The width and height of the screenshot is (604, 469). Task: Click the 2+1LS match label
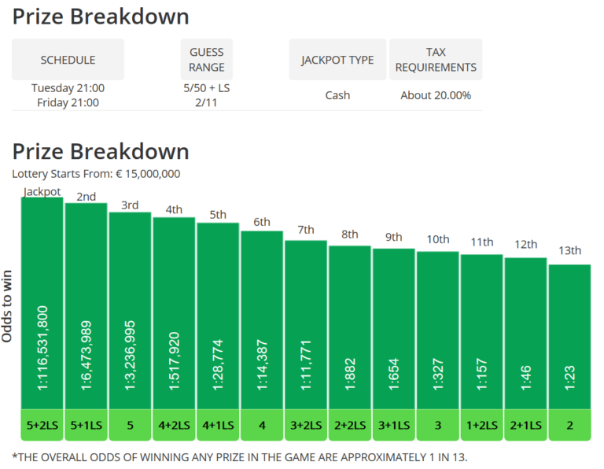point(525,425)
